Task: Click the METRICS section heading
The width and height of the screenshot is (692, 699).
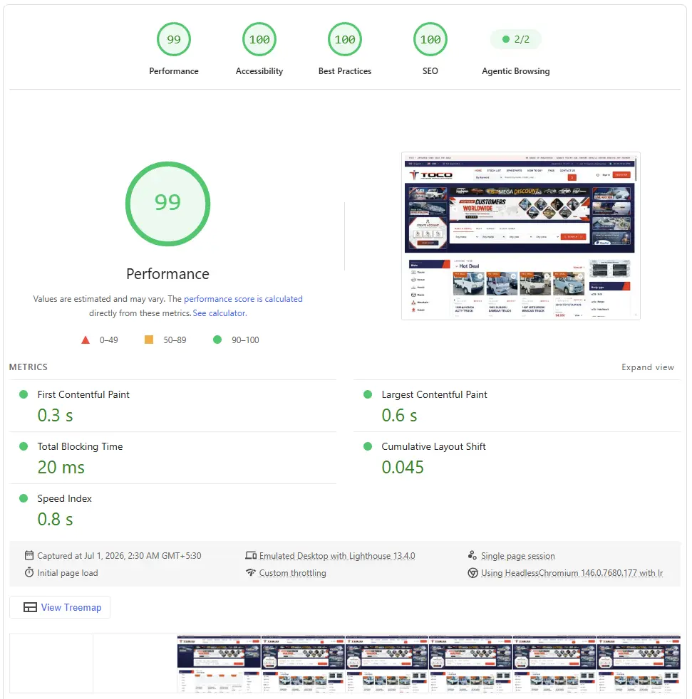Action: click(x=28, y=367)
